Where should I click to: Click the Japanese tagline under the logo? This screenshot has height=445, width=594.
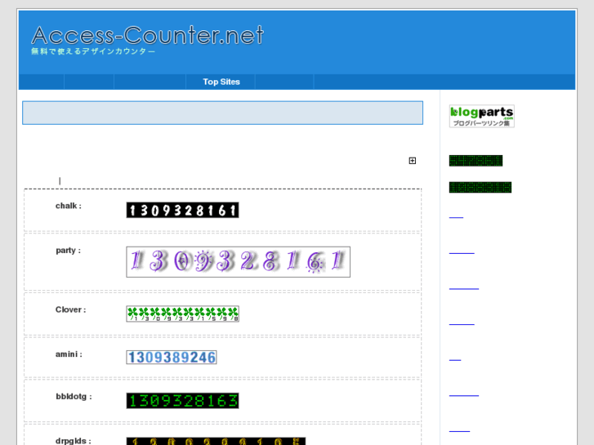click(93, 51)
